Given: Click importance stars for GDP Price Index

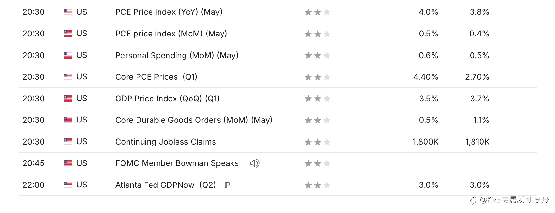Looking at the screenshot, I should 317,99.
